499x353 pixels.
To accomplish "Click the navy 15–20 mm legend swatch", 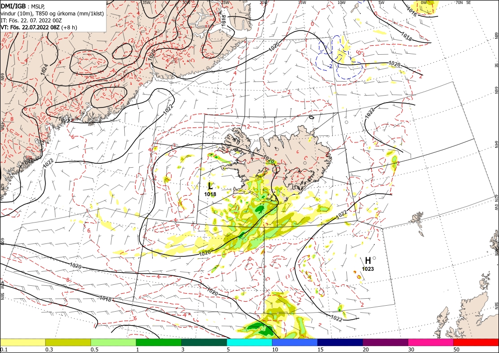I will (x=340, y=342).
